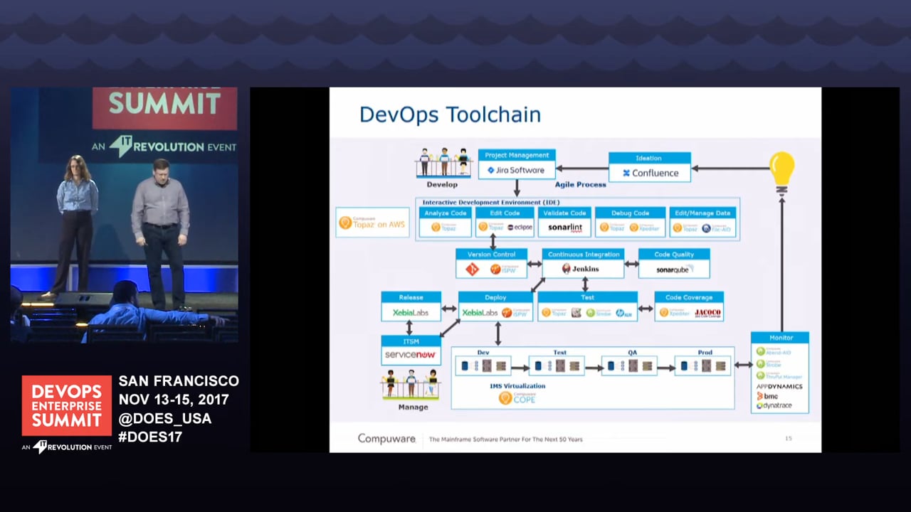Click the Code Coverage header
This screenshot has width=911, height=512.
click(x=689, y=297)
